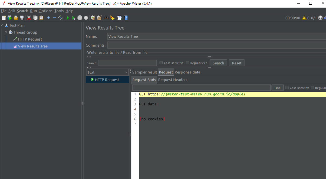
Task: Open the Edit menu
Action: point(12,11)
